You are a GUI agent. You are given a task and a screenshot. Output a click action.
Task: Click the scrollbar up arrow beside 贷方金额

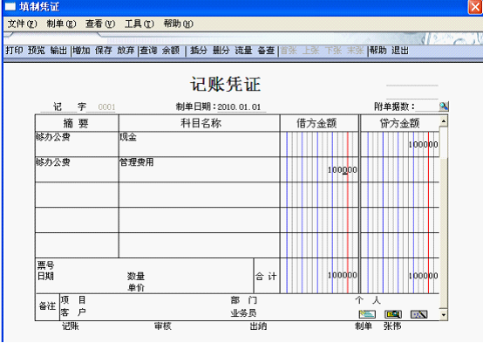click(444, 121)
